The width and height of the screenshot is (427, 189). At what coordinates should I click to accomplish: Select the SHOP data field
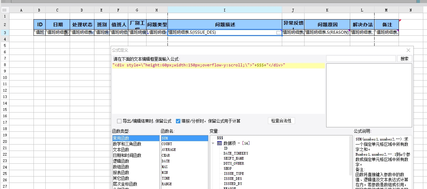click(228, 168)
